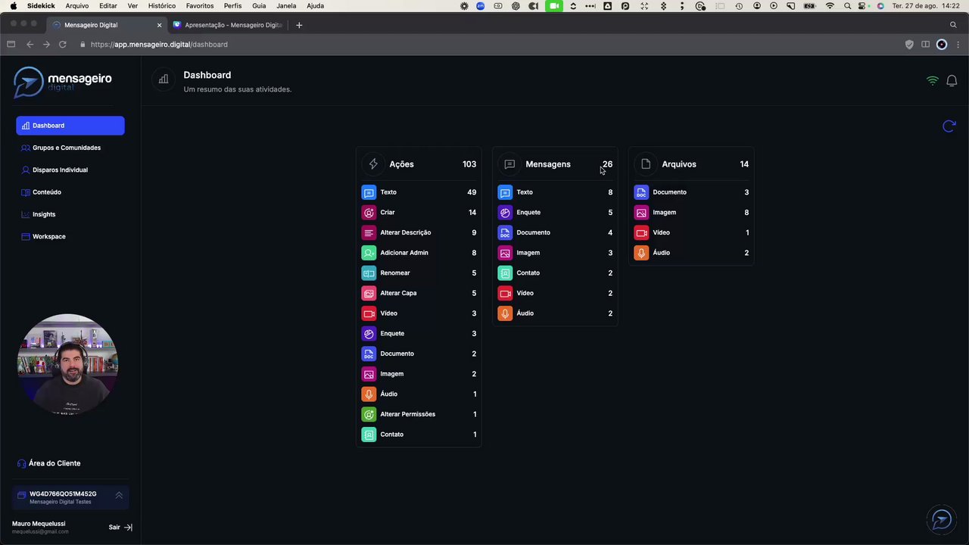Open a new browser tab
Viewport: 969px width, 545px height.
(x=299, y=25)
